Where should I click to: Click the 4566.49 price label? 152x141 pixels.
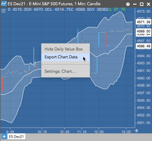coord(143,46)
